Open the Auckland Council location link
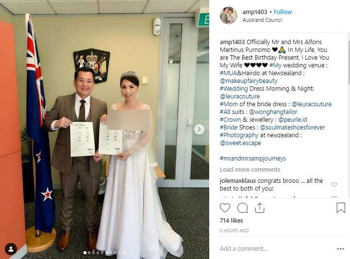The image size is (350, 259). point(263,20)
